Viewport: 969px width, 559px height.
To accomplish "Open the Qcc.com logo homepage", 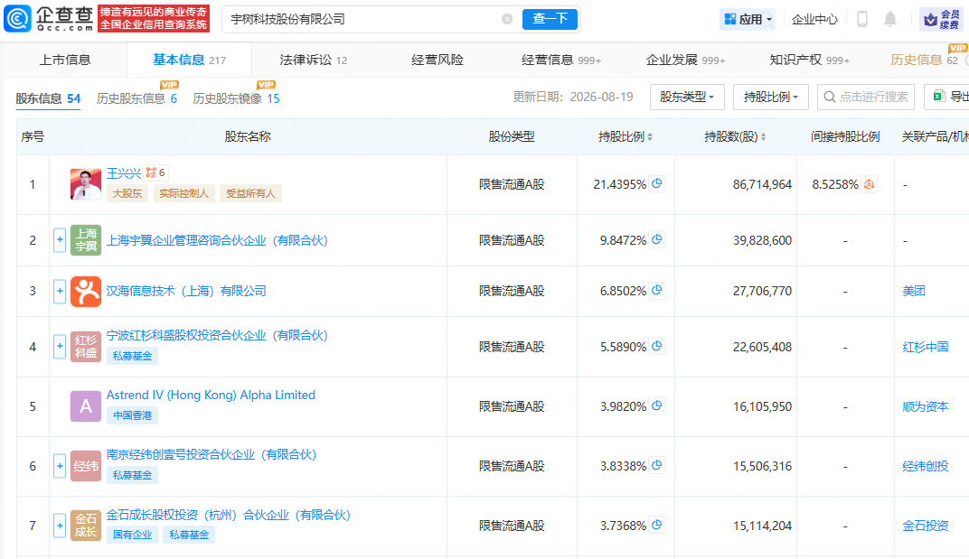I will point(48,19).
